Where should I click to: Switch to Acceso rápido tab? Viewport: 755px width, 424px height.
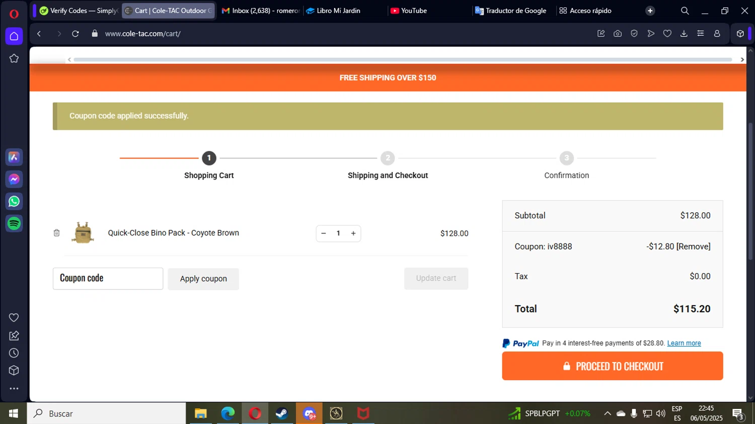[596, 11]
